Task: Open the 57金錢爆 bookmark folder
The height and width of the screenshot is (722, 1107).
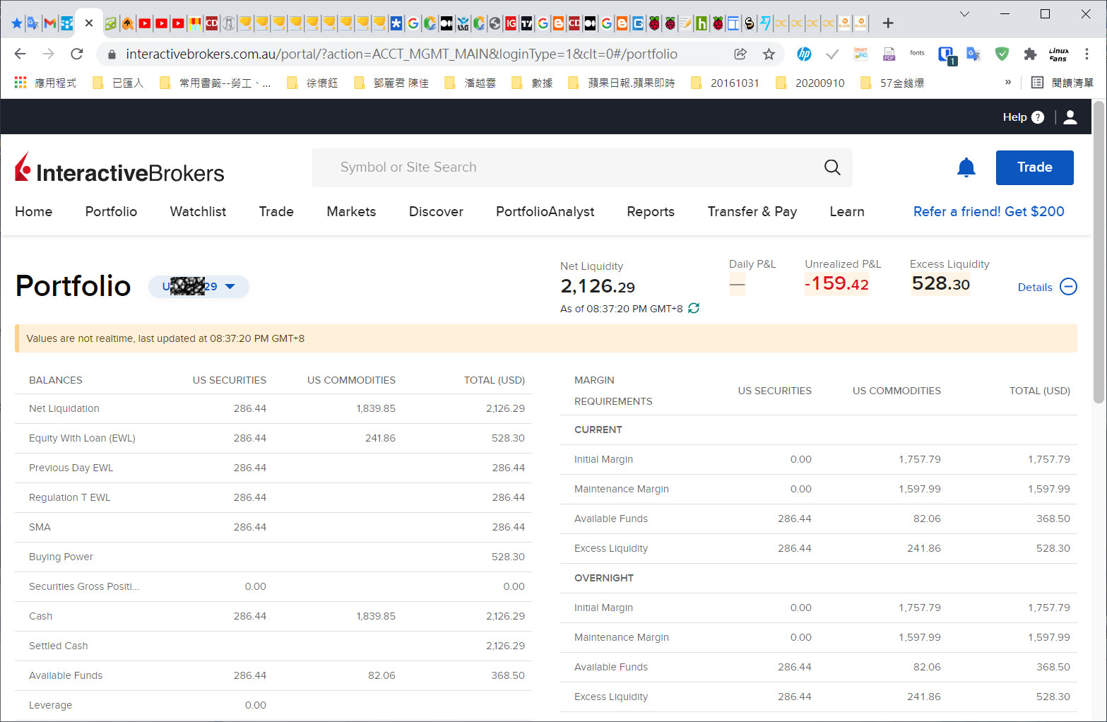Action: pos(892,83)
